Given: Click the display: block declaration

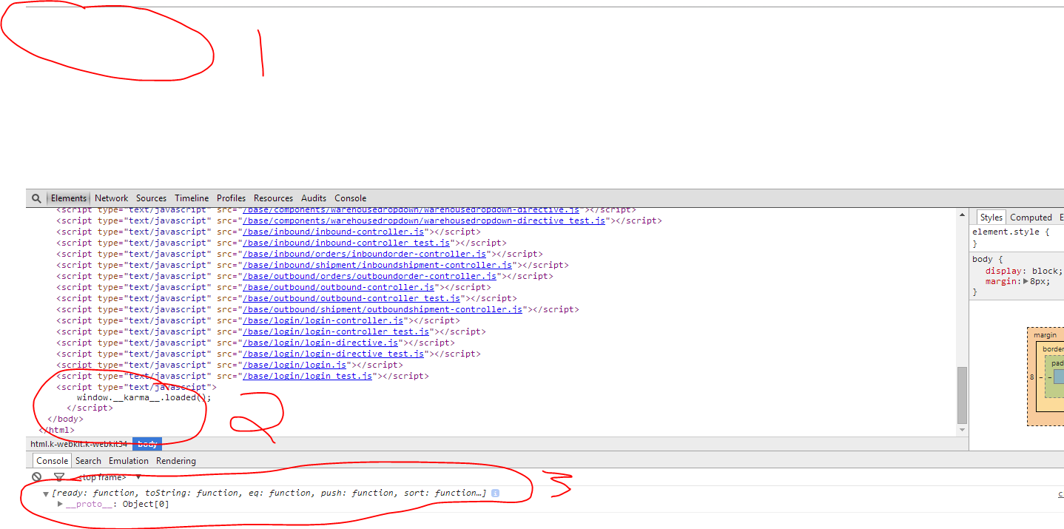Looking at the screenshot, I should (1023, 271).
